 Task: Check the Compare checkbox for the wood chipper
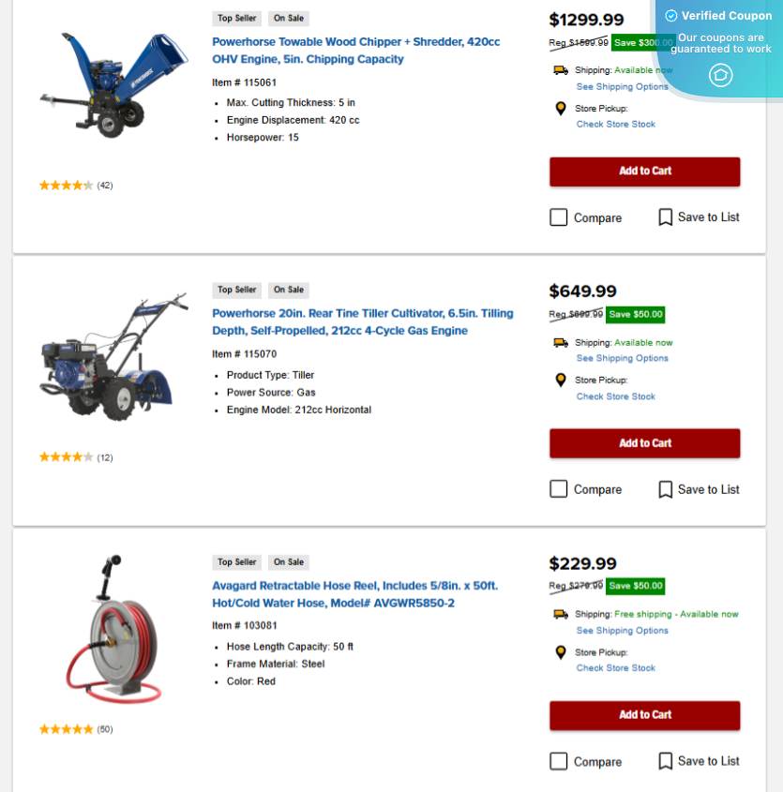pos(558,217)
